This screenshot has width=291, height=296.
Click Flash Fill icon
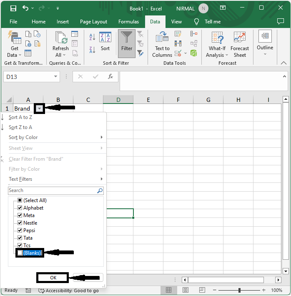pos(178,34)
